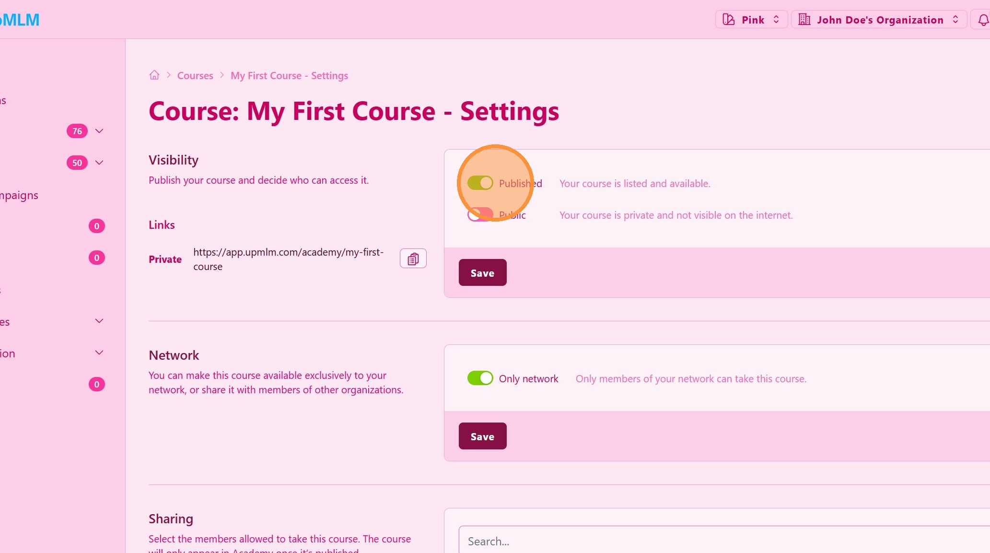
Task: Toggle the Published switch off
Action: pyautogui.click(x=480, y=183)
